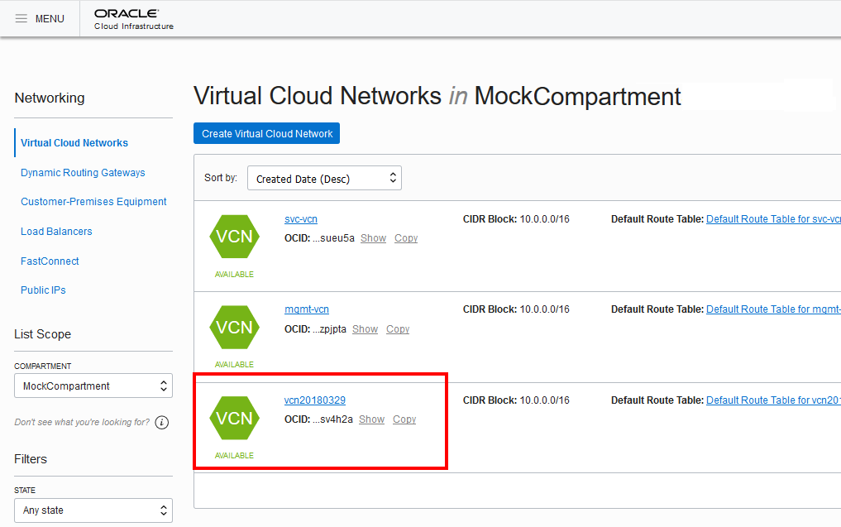Show the full OCID of svc-vcn
The height and width of the screenshot is (527, 841).
(x=373, y=237)
